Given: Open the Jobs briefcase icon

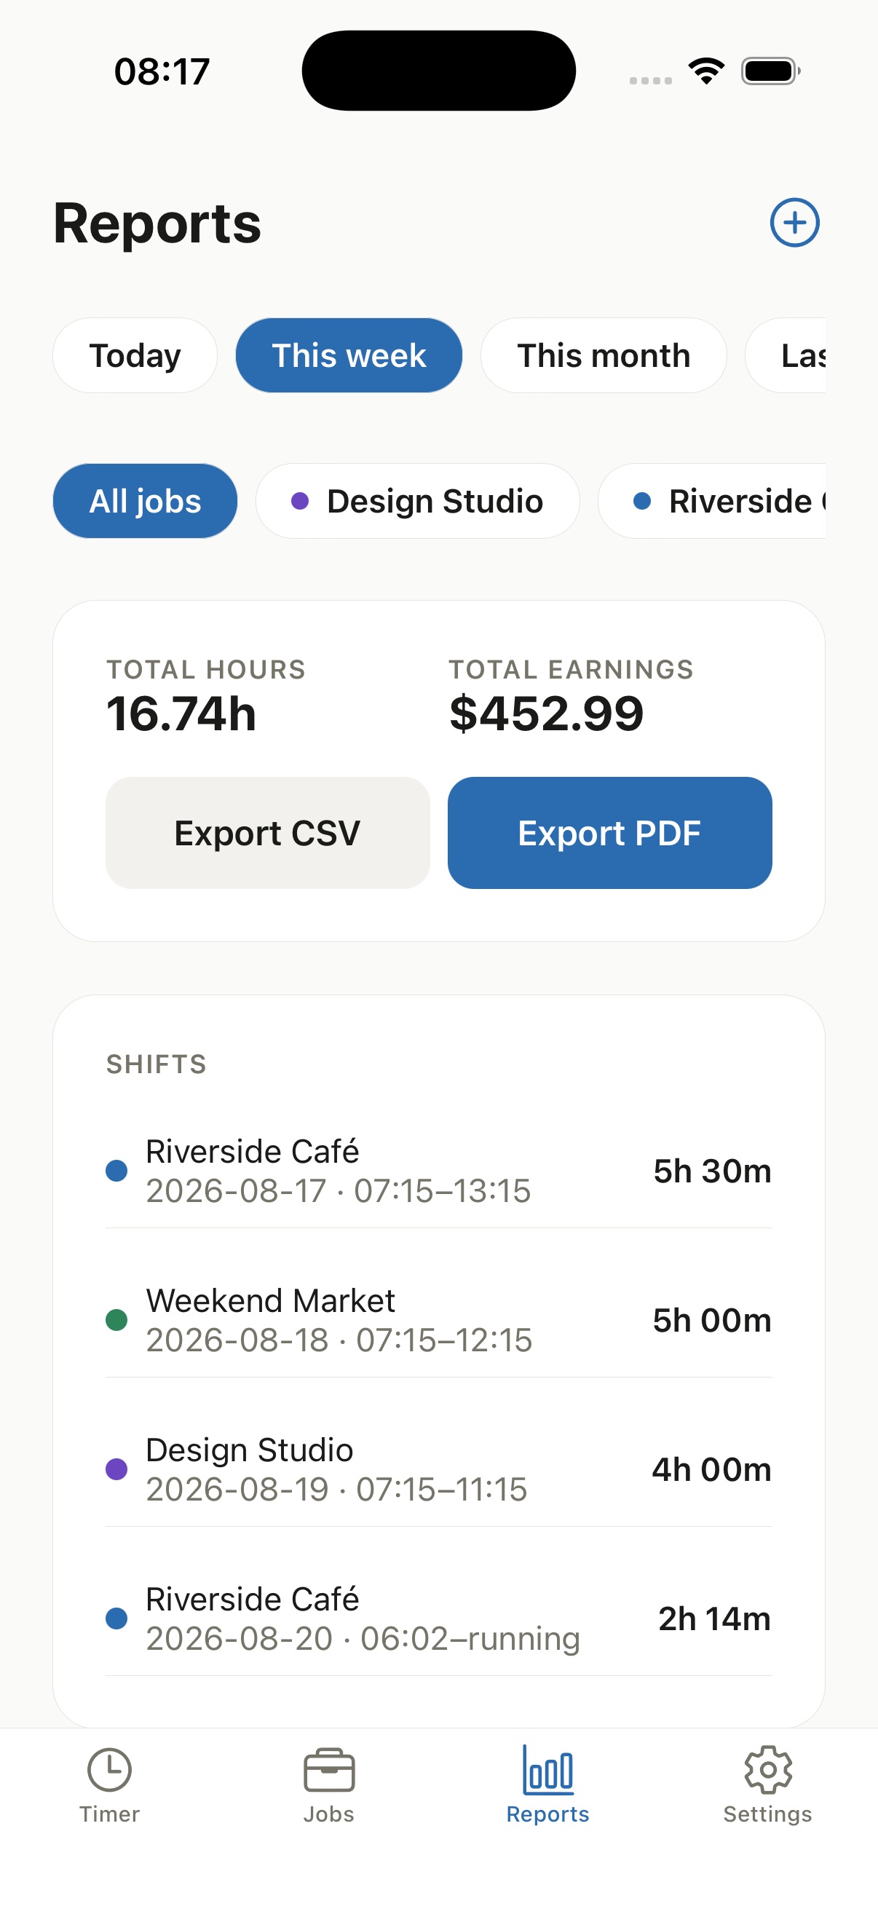Looking at the screenshot, I should (329, 1771).
